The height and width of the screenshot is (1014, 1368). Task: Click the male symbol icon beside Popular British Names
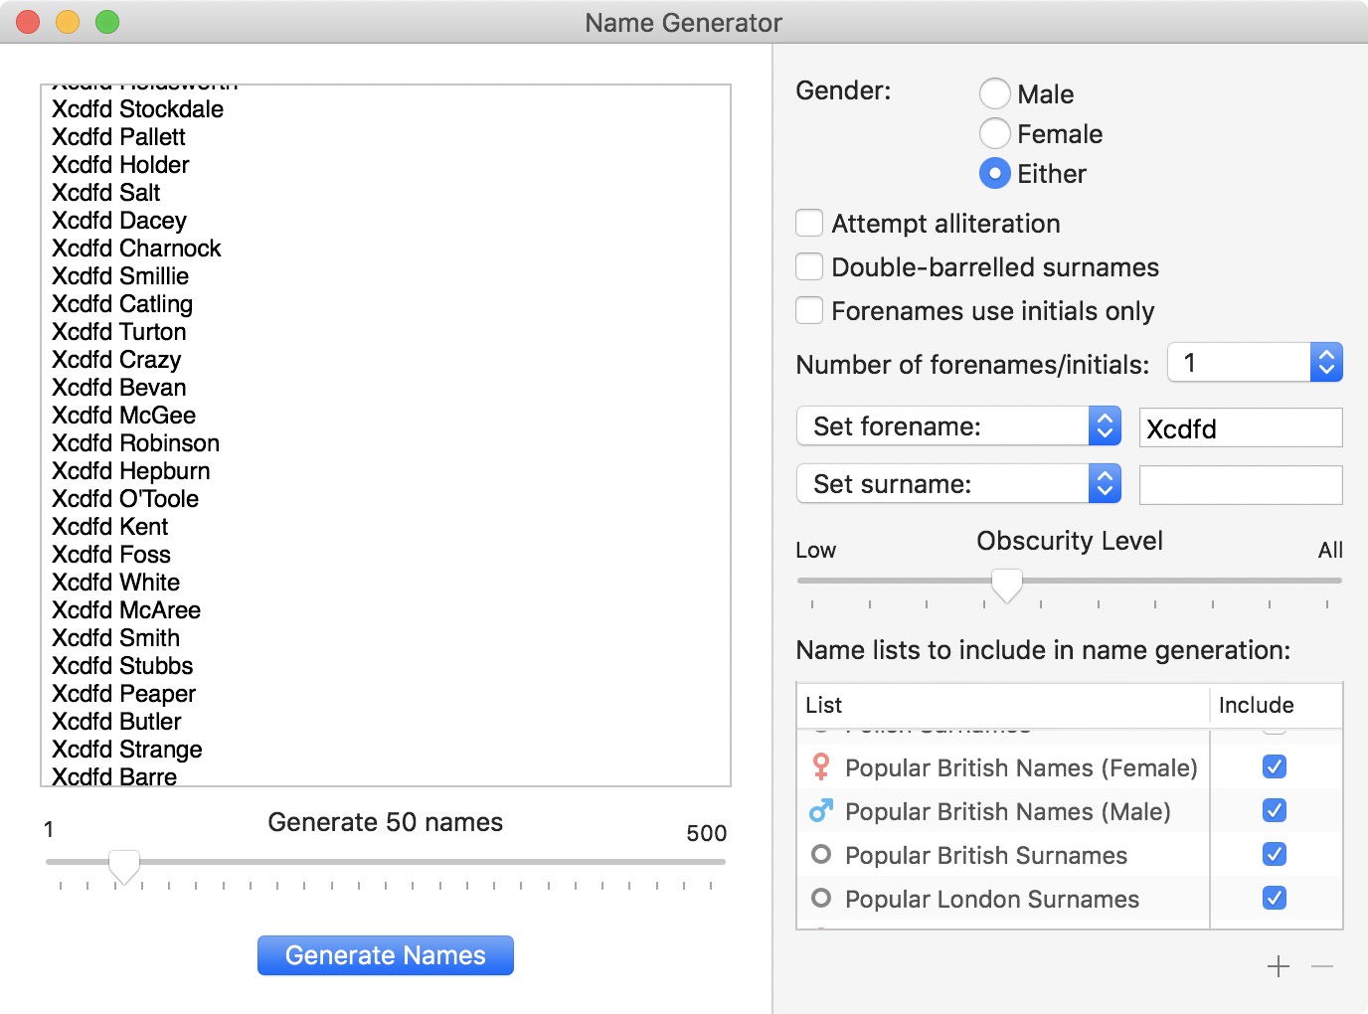coord(820,811)
